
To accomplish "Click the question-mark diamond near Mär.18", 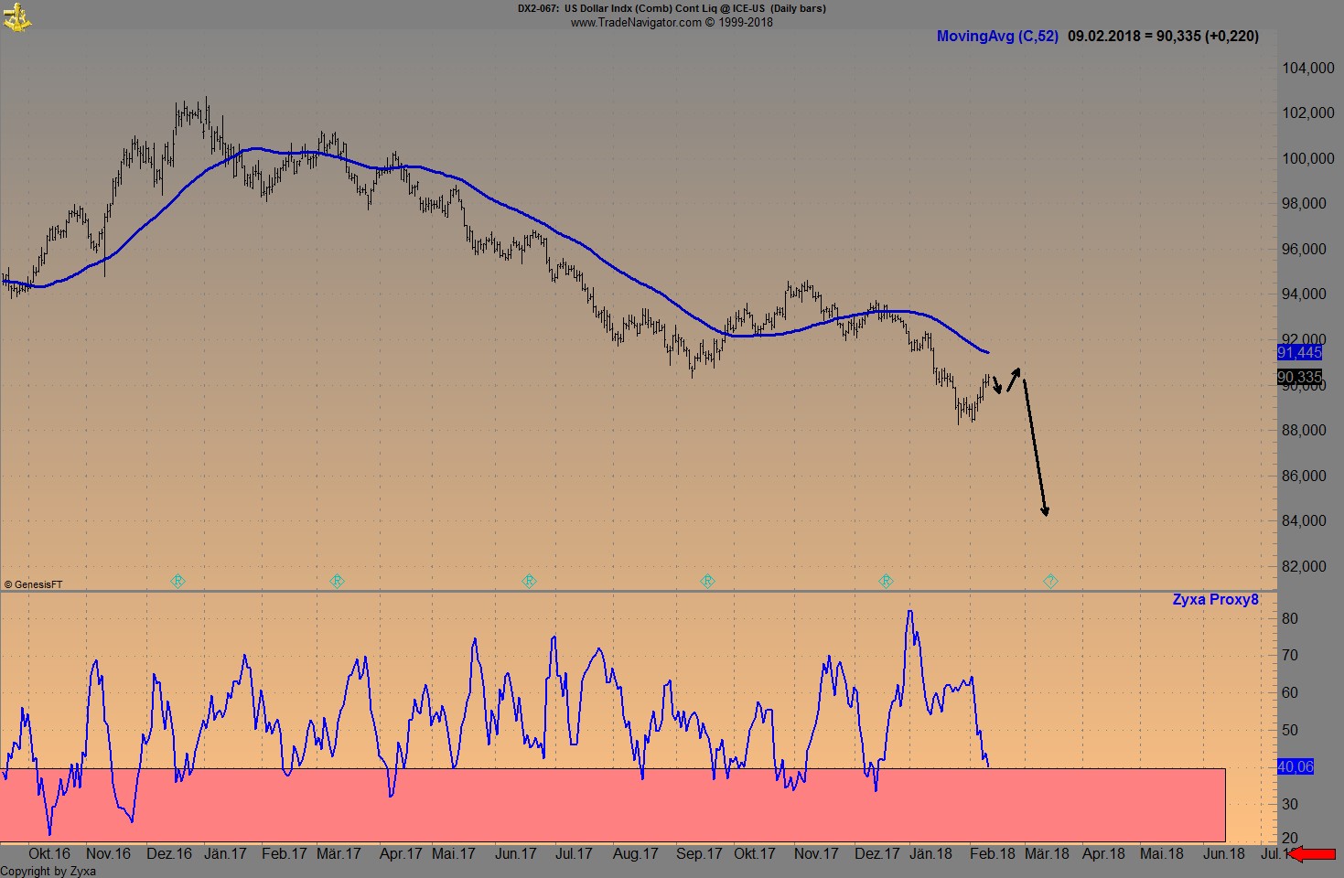I will click(x=1049, y=580).
